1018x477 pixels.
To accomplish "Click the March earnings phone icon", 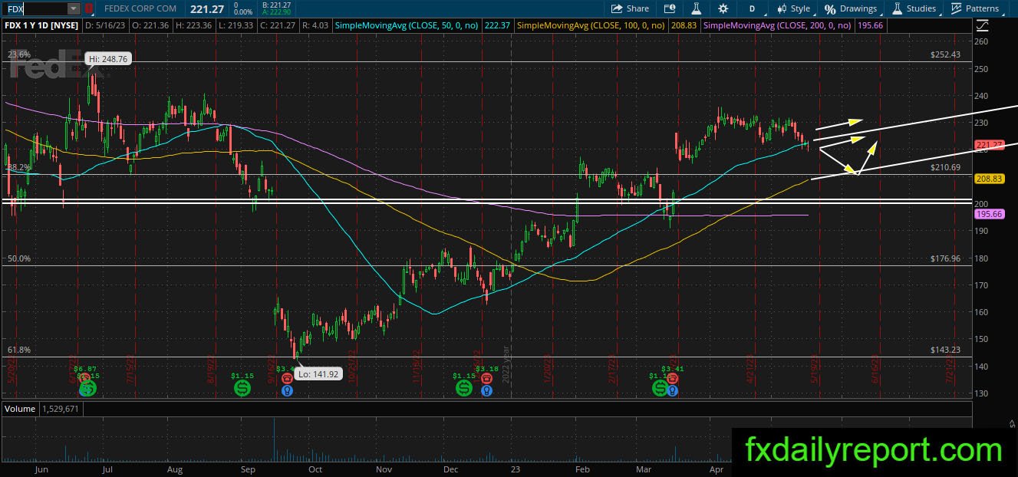I will click(672, 378).
